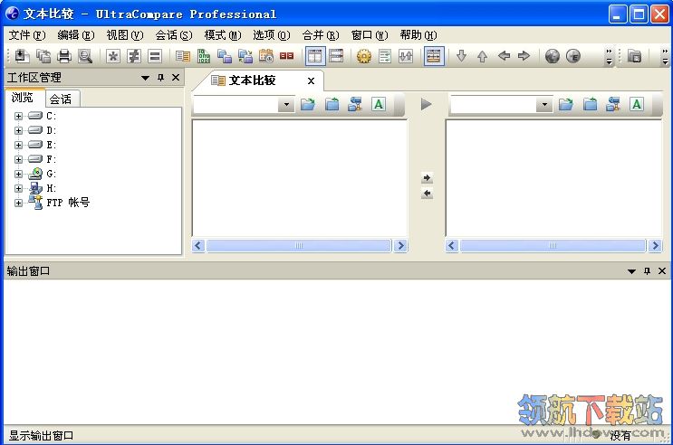Open the 帮助(H) menu

(x=418, y=35)
